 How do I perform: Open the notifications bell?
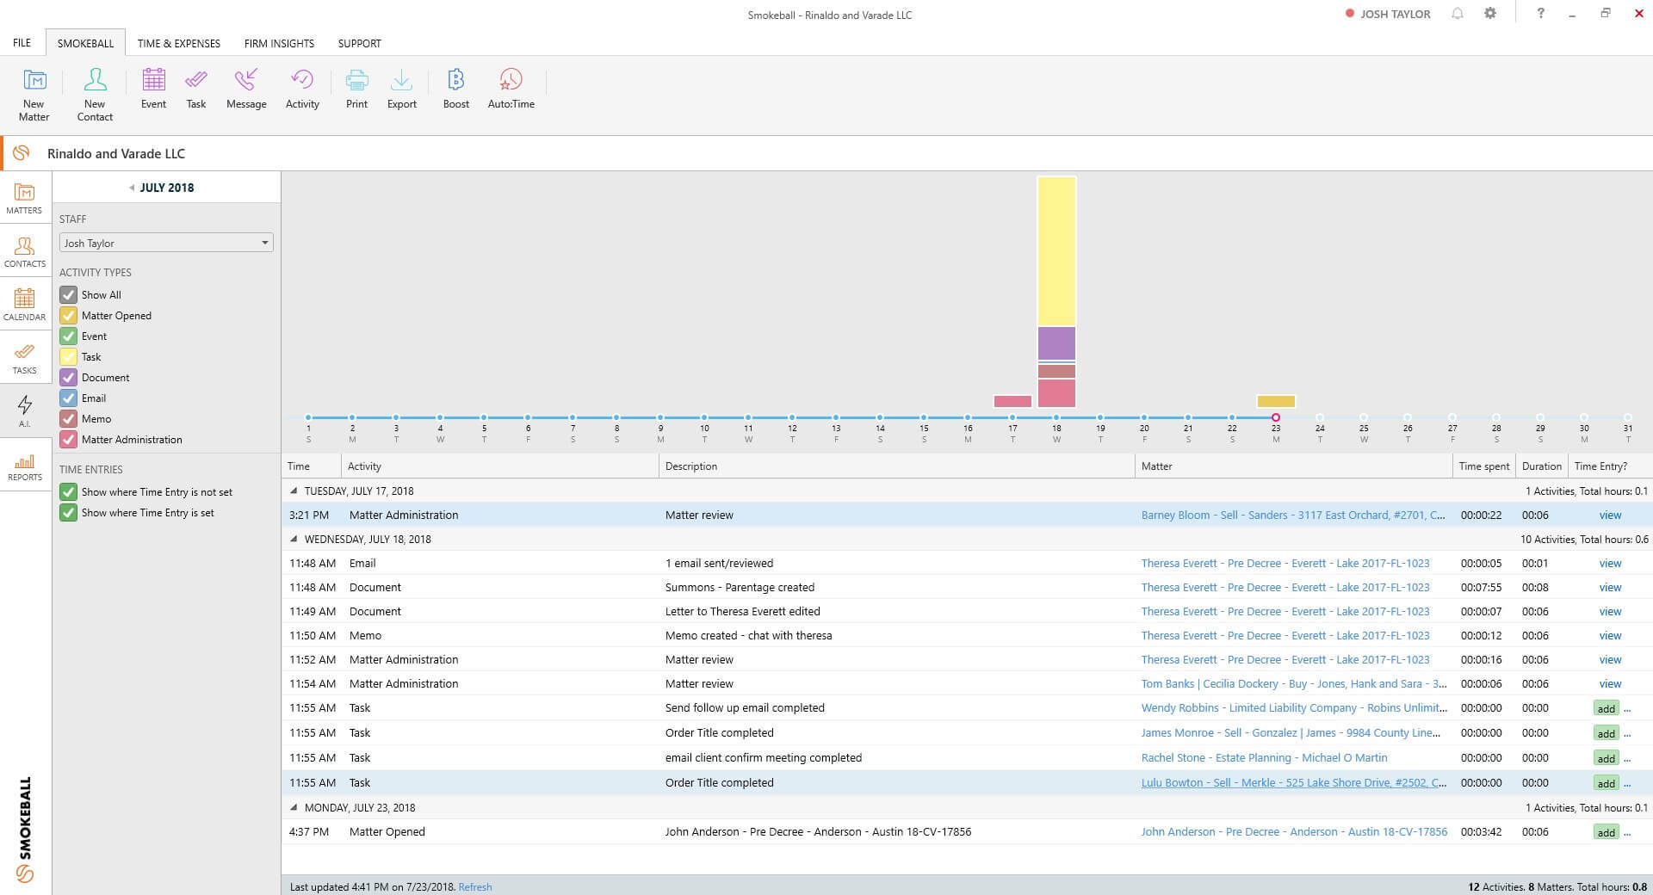[1458, 14]
